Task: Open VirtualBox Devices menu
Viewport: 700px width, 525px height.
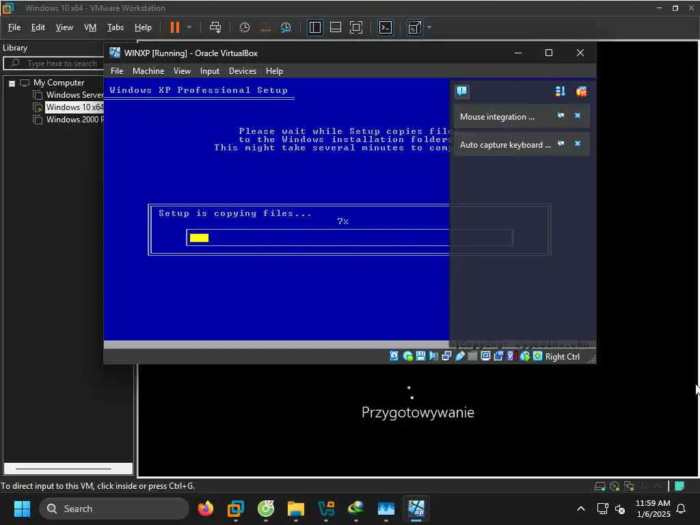Action: 243,71
